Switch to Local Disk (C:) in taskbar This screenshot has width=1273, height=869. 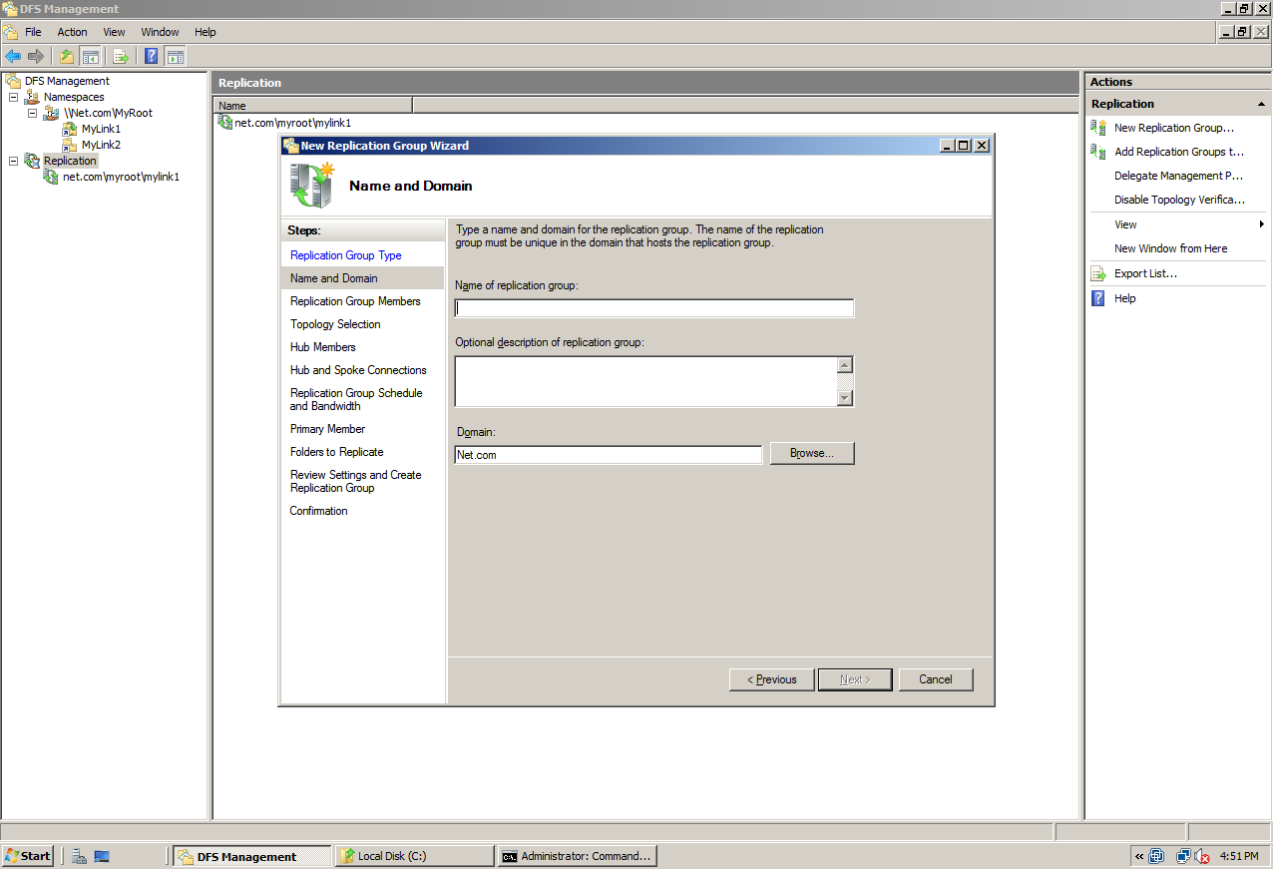[x=414, y=855]
